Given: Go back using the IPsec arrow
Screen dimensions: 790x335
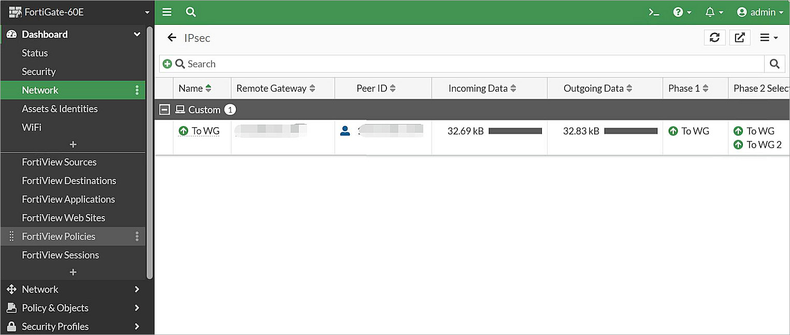Looking at the screenshot, I should [172, 38].
